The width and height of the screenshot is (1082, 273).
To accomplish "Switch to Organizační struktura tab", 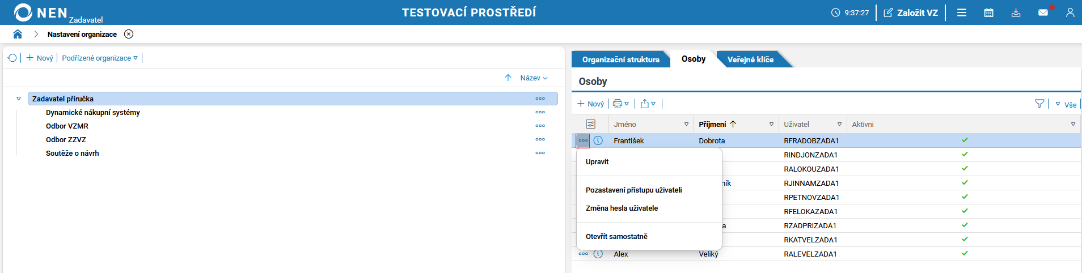I will point(621,59).
